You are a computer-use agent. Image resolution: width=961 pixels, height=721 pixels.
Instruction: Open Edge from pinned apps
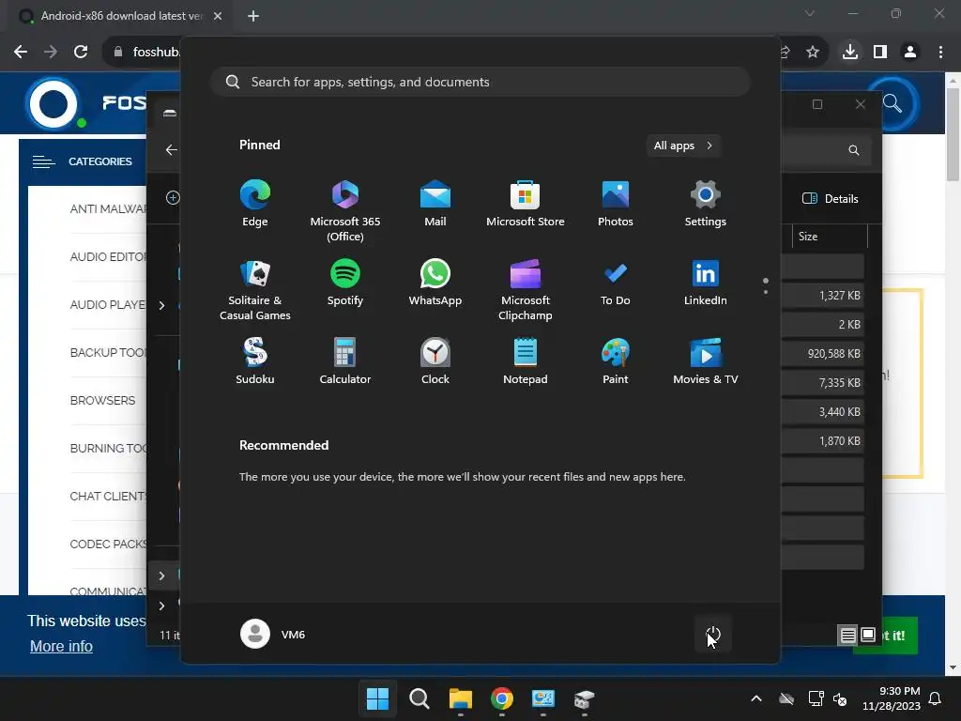(255, 204)
